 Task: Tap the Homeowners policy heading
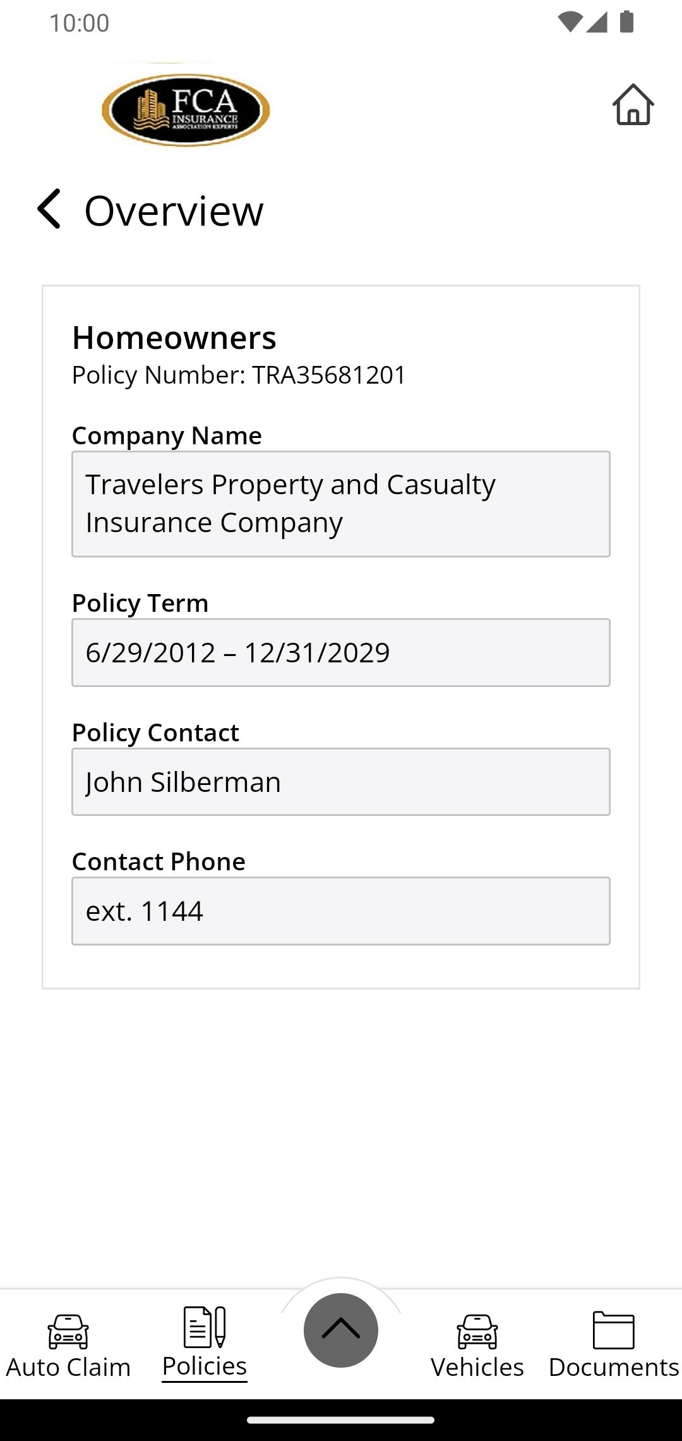point(174,337)
